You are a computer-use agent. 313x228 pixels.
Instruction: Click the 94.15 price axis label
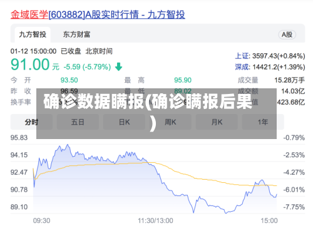pyautogui.click(x=19, y=155)
